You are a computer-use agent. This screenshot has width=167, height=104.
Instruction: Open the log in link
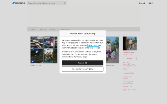click(x=151, y=3)
